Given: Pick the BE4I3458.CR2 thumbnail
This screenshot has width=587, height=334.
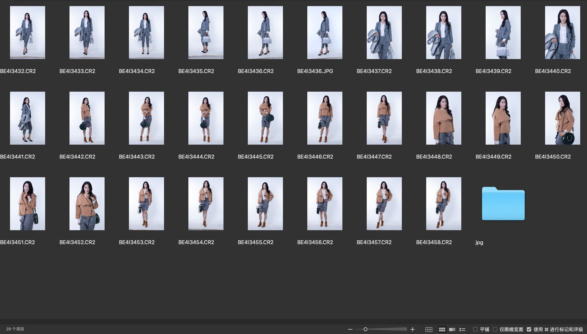Looking at the screenshot, I should [x=443, y=204].
